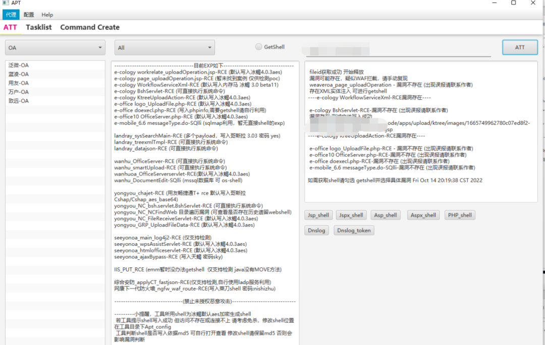Maximize the APT window
Viewport: 545px width, 345px height.
click(x=513, y=3)
